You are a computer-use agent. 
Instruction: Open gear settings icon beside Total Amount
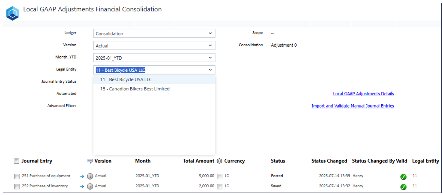219,161
